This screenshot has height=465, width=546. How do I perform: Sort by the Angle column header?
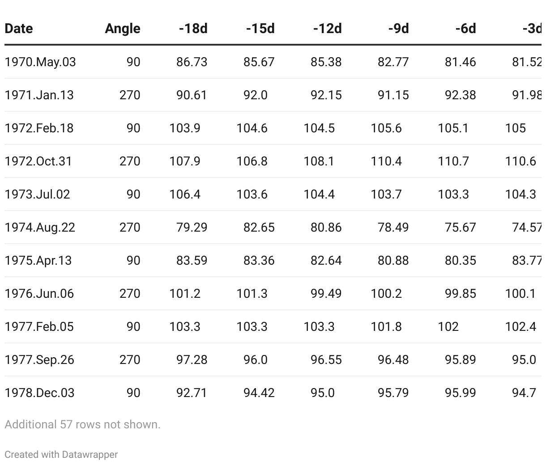point(123,29)
